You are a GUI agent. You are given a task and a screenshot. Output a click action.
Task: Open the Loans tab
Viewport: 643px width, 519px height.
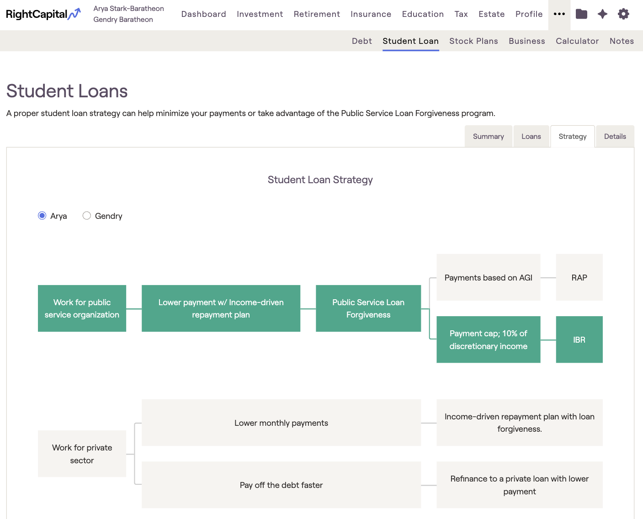531,136
